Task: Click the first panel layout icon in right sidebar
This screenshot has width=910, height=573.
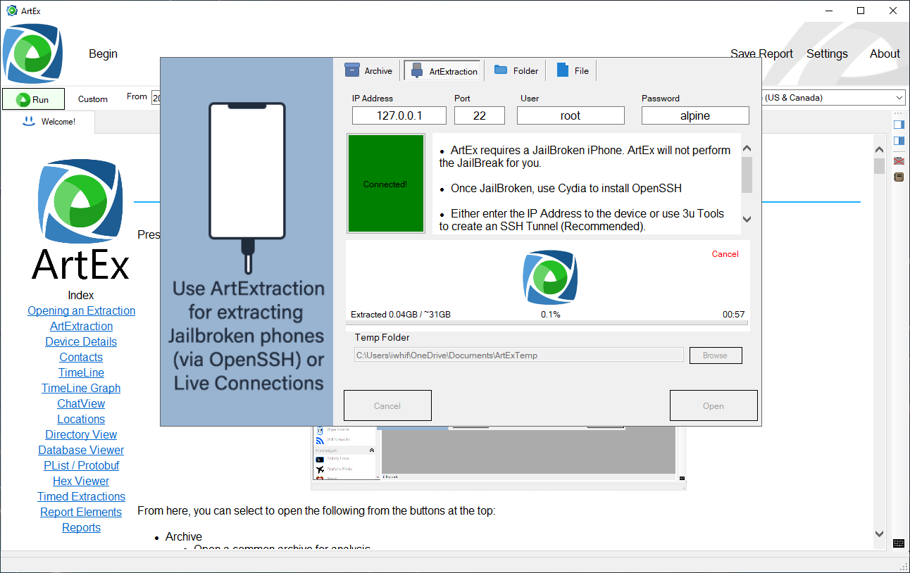Action: click(899, 125)
